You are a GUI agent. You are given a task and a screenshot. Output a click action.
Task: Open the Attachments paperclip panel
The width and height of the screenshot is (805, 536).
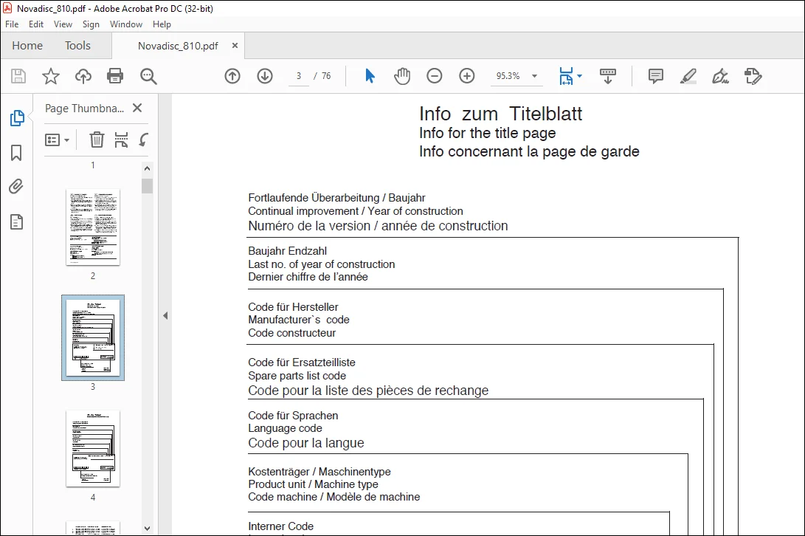tap(16, 187)
